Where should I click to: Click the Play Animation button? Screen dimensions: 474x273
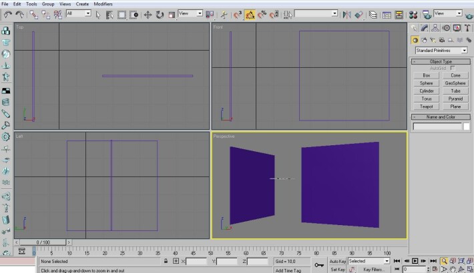point(415,261)
